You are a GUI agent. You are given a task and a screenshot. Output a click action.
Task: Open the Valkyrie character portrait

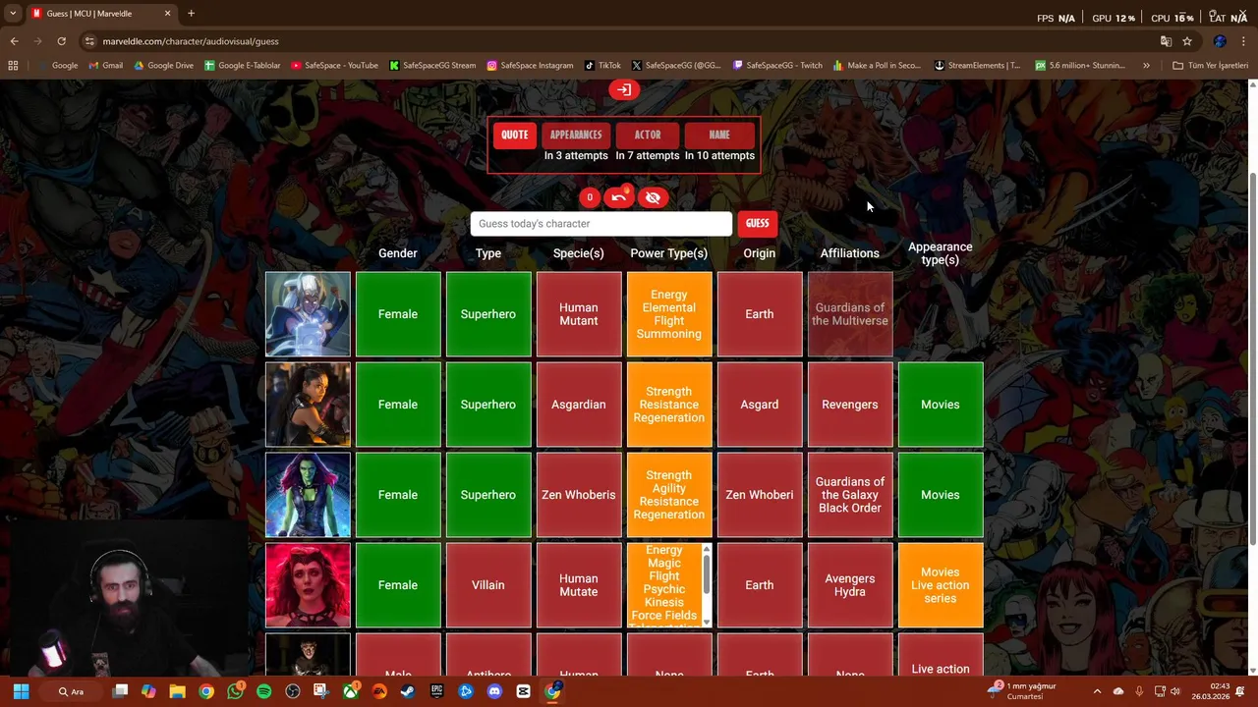308,405
